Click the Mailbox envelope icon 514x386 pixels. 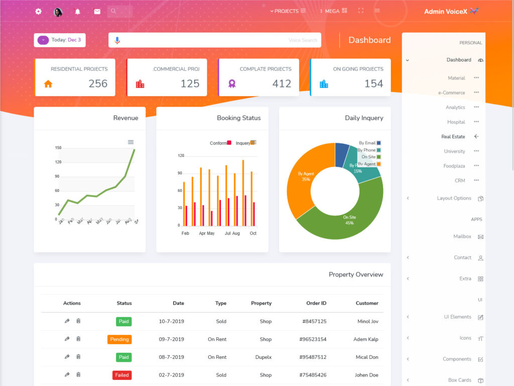coord(480,237)
